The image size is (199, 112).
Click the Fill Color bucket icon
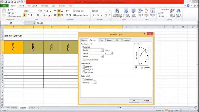(x=44, y=15)
